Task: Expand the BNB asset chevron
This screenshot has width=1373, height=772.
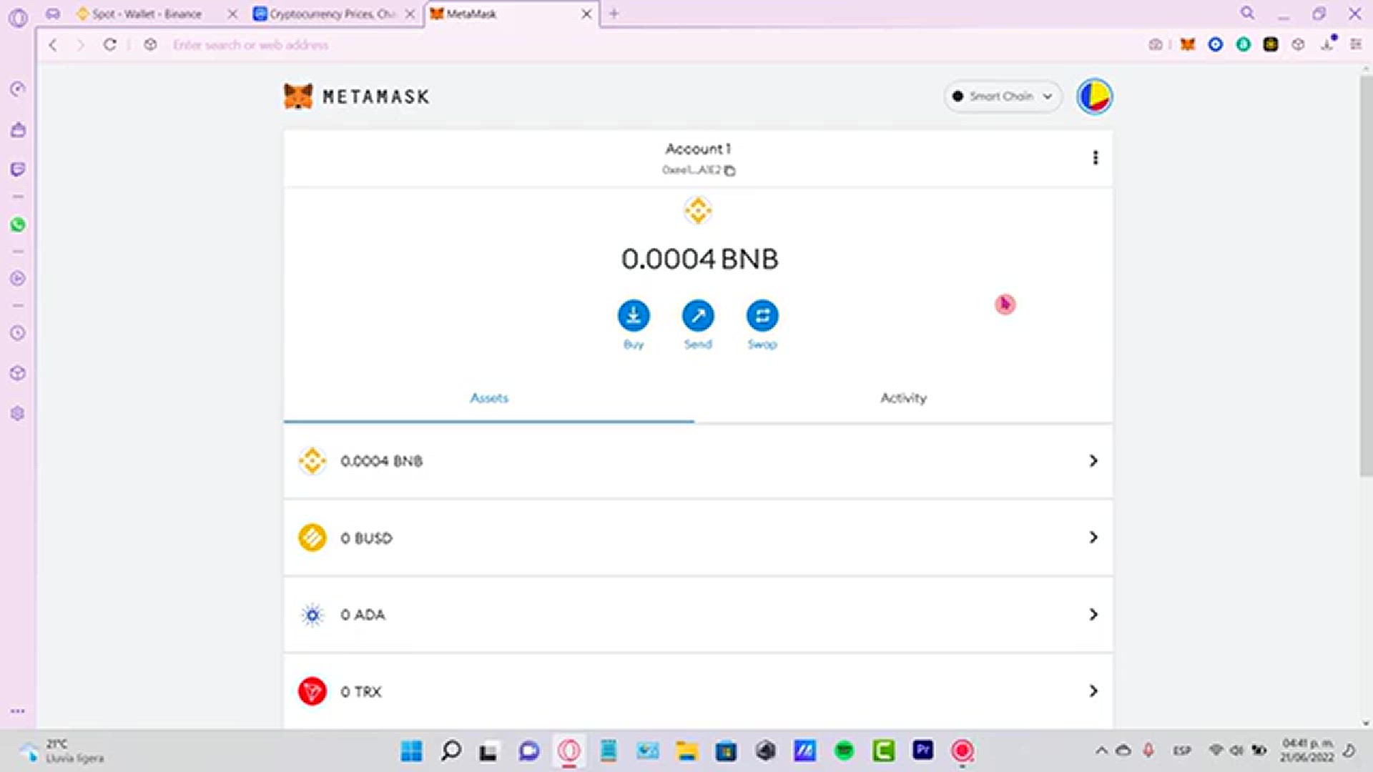Action: click(x=1093, y=461)
